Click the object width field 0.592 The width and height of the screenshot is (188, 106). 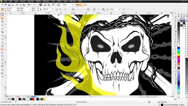(x=24, y=8)
